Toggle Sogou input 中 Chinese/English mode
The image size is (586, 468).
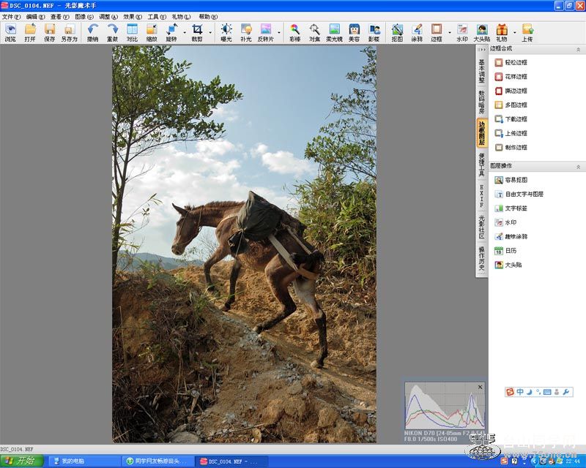point(520,393)
